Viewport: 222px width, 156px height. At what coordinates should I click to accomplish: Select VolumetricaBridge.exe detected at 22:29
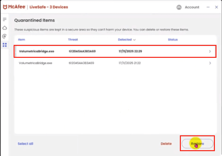click(115, 51)
